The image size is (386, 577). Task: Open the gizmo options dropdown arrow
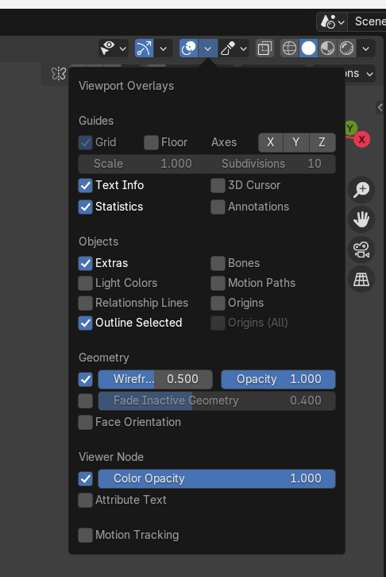(164, 48)
